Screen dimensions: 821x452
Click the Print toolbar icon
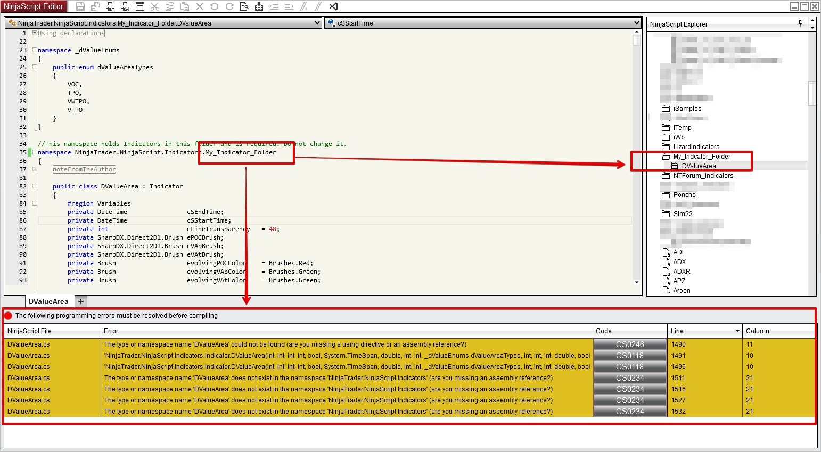(110, 6)
